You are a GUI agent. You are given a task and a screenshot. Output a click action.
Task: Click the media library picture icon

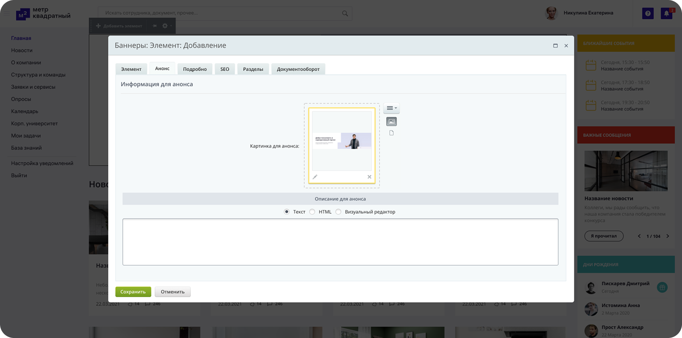pyautogui.click(x=391, y=121)
